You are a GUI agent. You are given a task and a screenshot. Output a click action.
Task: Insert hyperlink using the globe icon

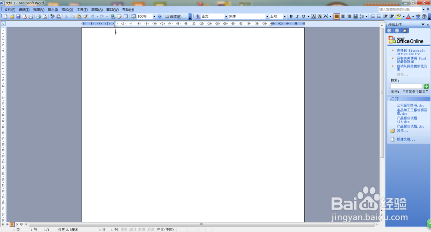(x=112, y=16)
